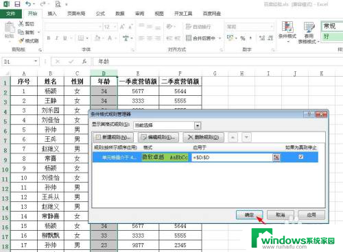Expand the number format dropdown
The width and height of the screenshot is (343, 252).
click(x=272, y=27)
